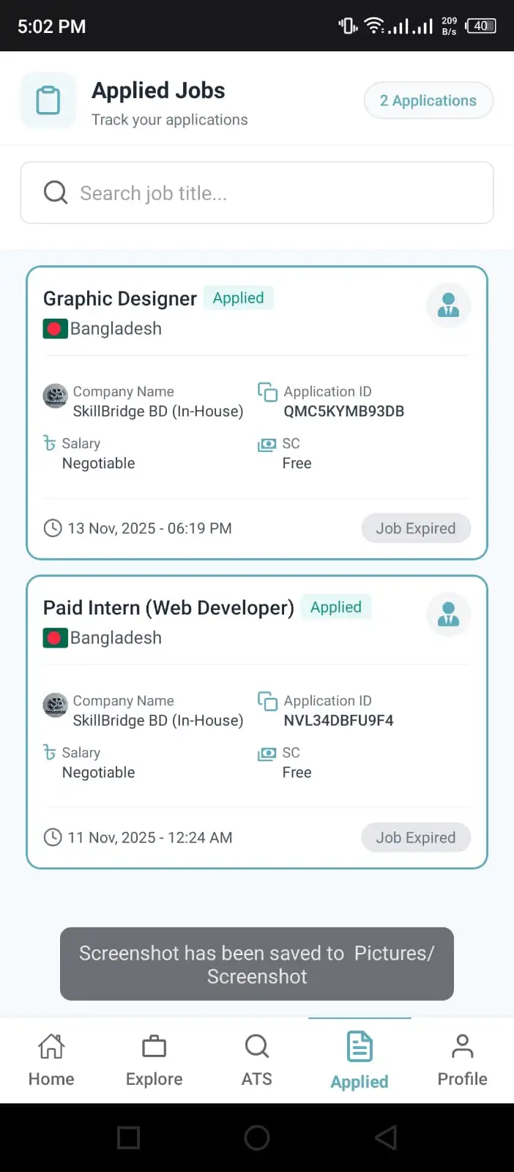Viewport: 514px width, 1172px height.
Task: Tap the SkillBridge BD logo in Paid Intern card
Action: pos(56,705)
